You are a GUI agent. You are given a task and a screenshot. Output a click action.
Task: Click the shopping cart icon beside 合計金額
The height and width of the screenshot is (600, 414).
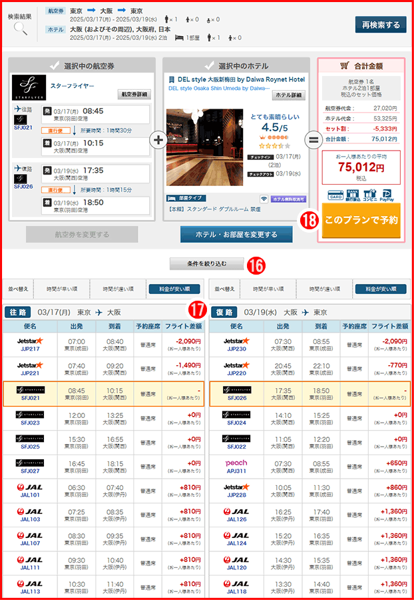[x=345, y=66]
